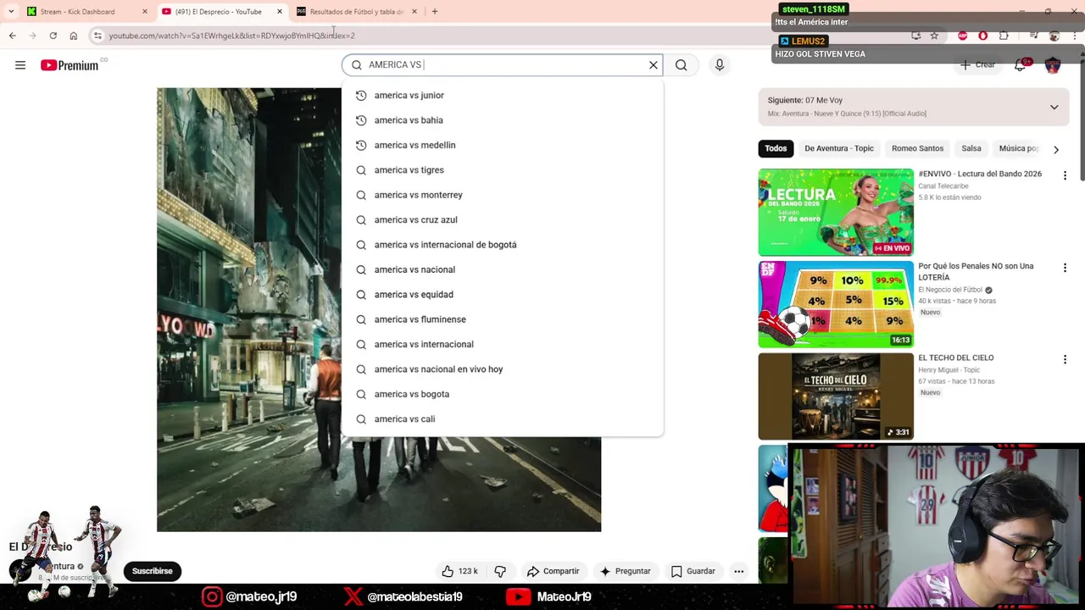Choose america vs internacional de bogotá
This screenshot has width=1085, height=610.
tap(502, 245)
